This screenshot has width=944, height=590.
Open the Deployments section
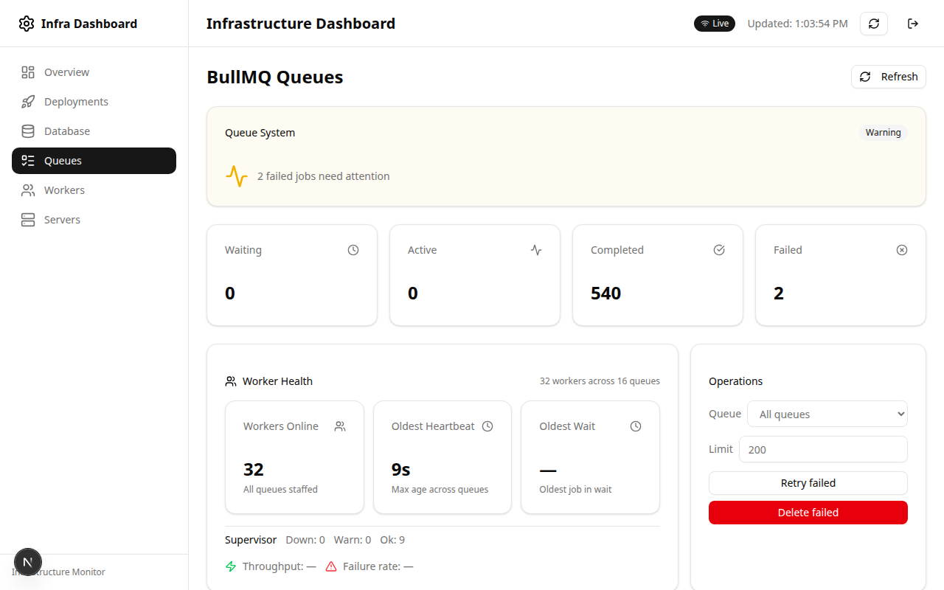click(x=94, y=102)
